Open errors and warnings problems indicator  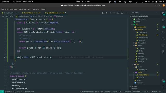(20, 92)
